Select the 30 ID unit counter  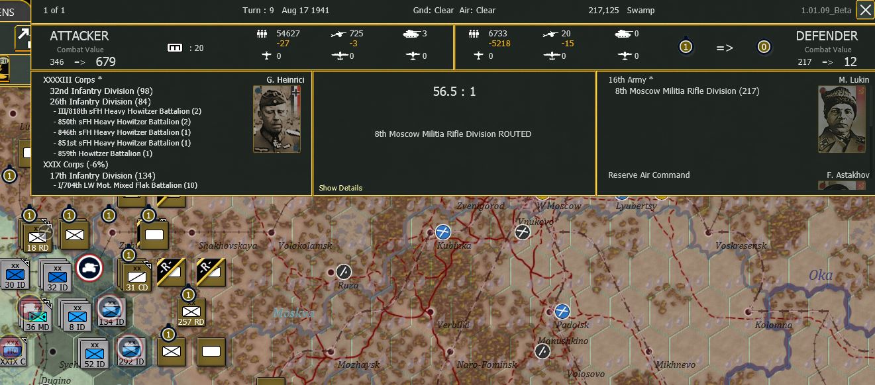(x=15, y=276)
